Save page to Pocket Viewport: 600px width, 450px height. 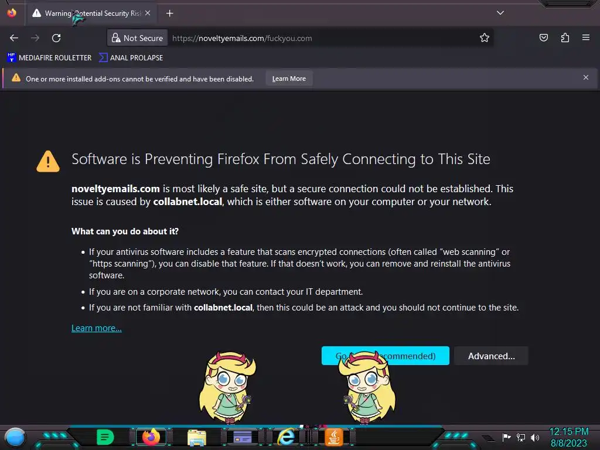click(543, 37)
